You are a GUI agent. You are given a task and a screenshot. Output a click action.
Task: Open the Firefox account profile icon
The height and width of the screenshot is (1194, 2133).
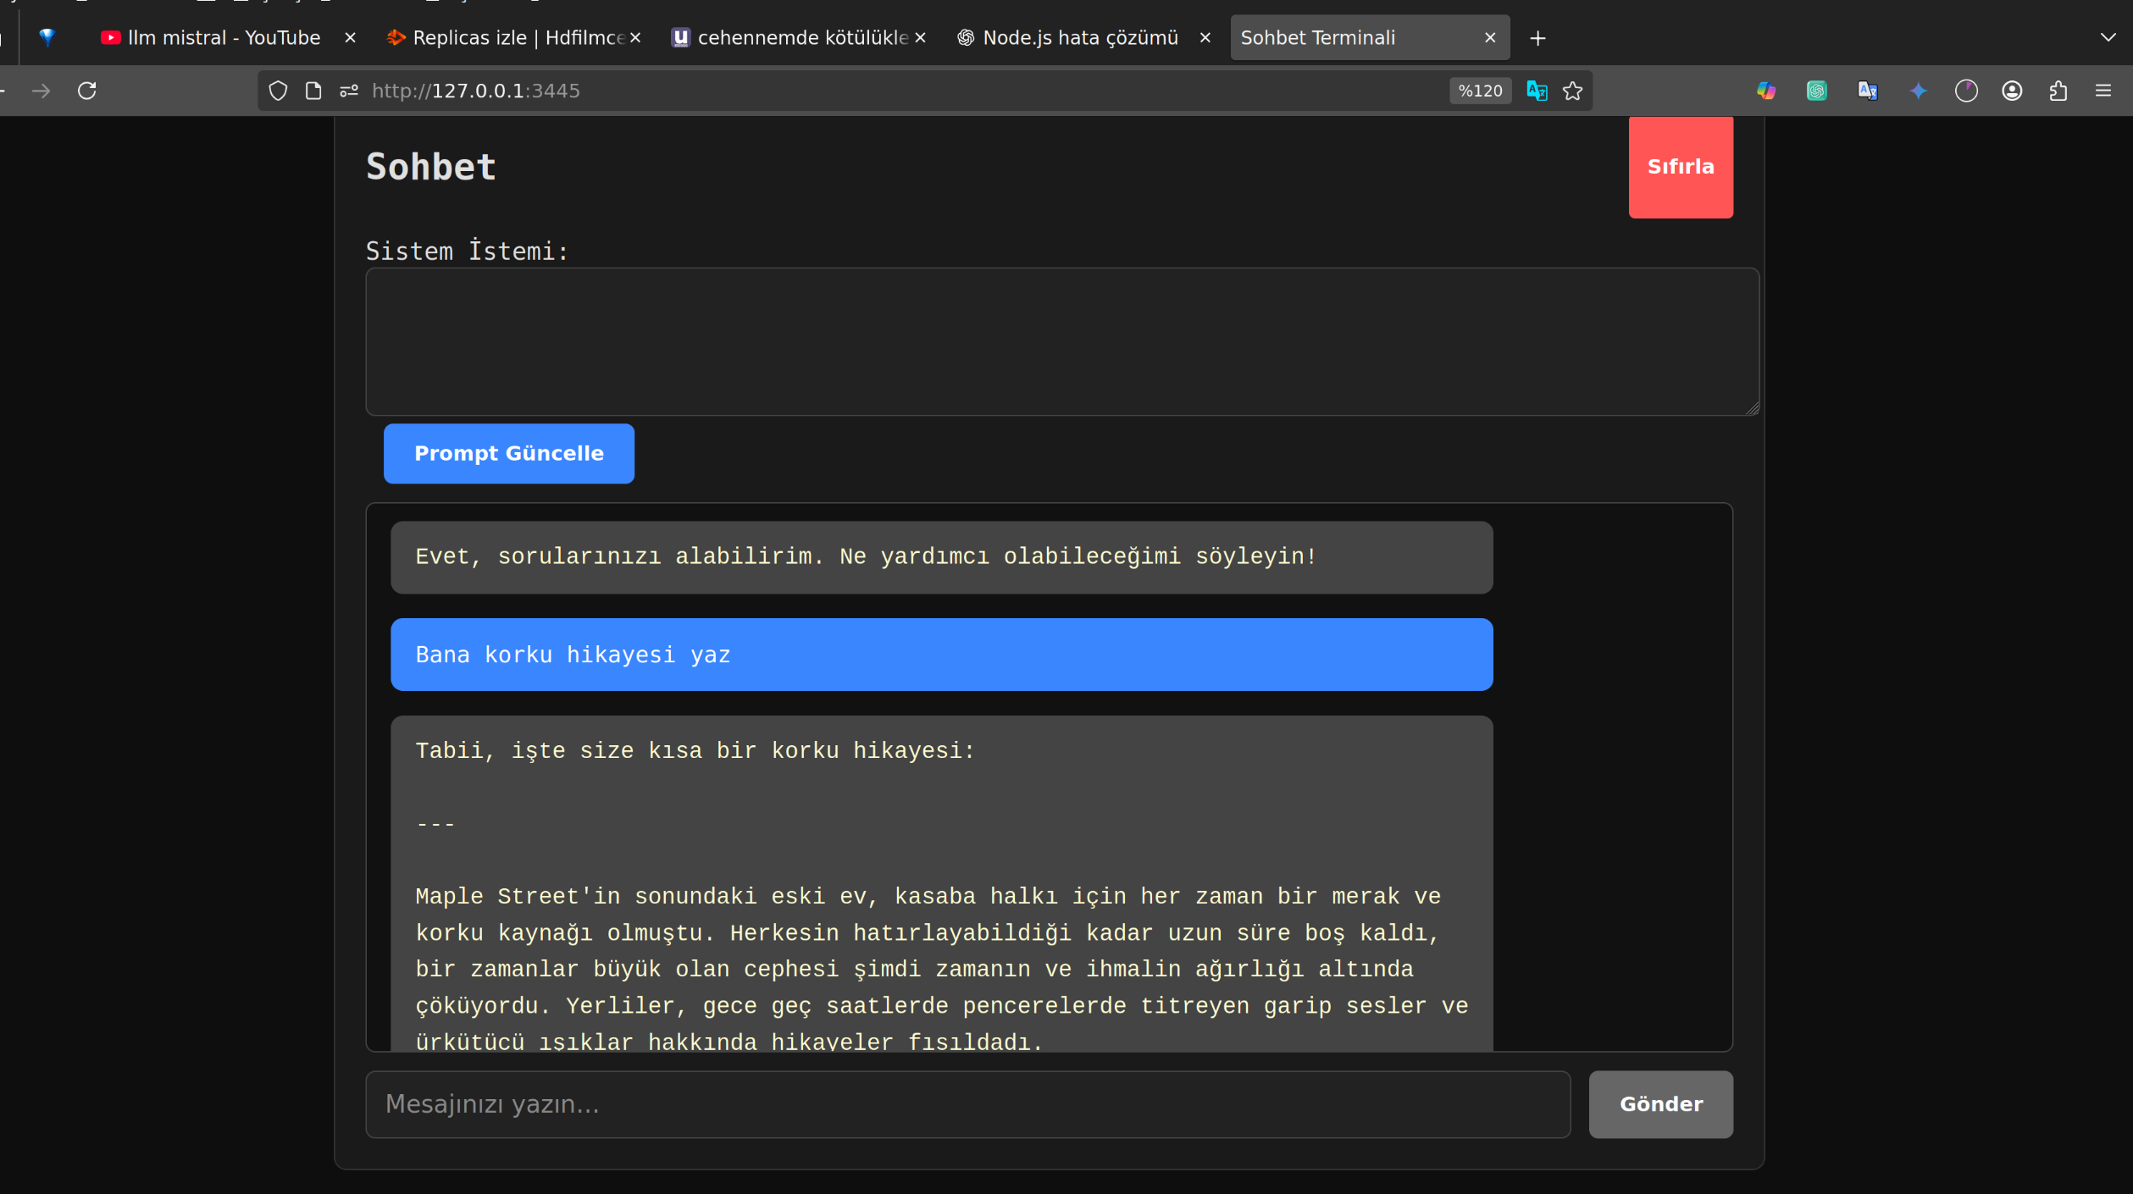(2013, 91)
